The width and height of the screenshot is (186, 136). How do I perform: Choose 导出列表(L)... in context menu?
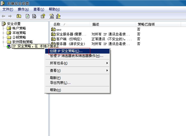click(x=77, y=83)
